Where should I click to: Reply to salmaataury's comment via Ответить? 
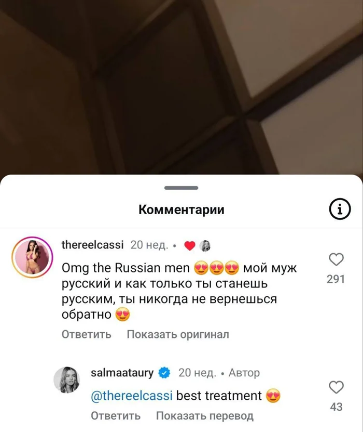[116, 415]
